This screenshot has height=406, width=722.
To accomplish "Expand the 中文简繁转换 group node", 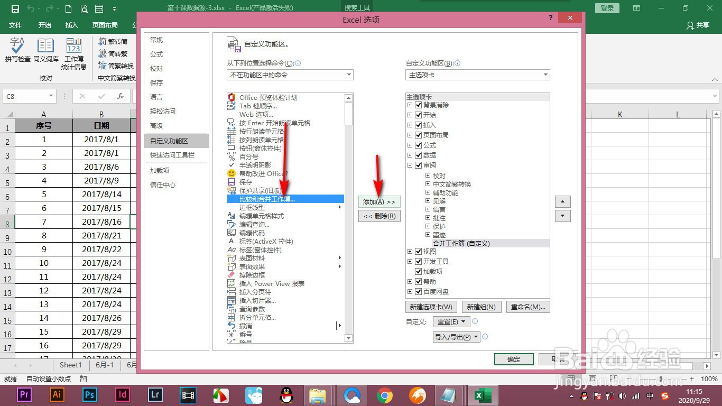I will click(428, 184).
